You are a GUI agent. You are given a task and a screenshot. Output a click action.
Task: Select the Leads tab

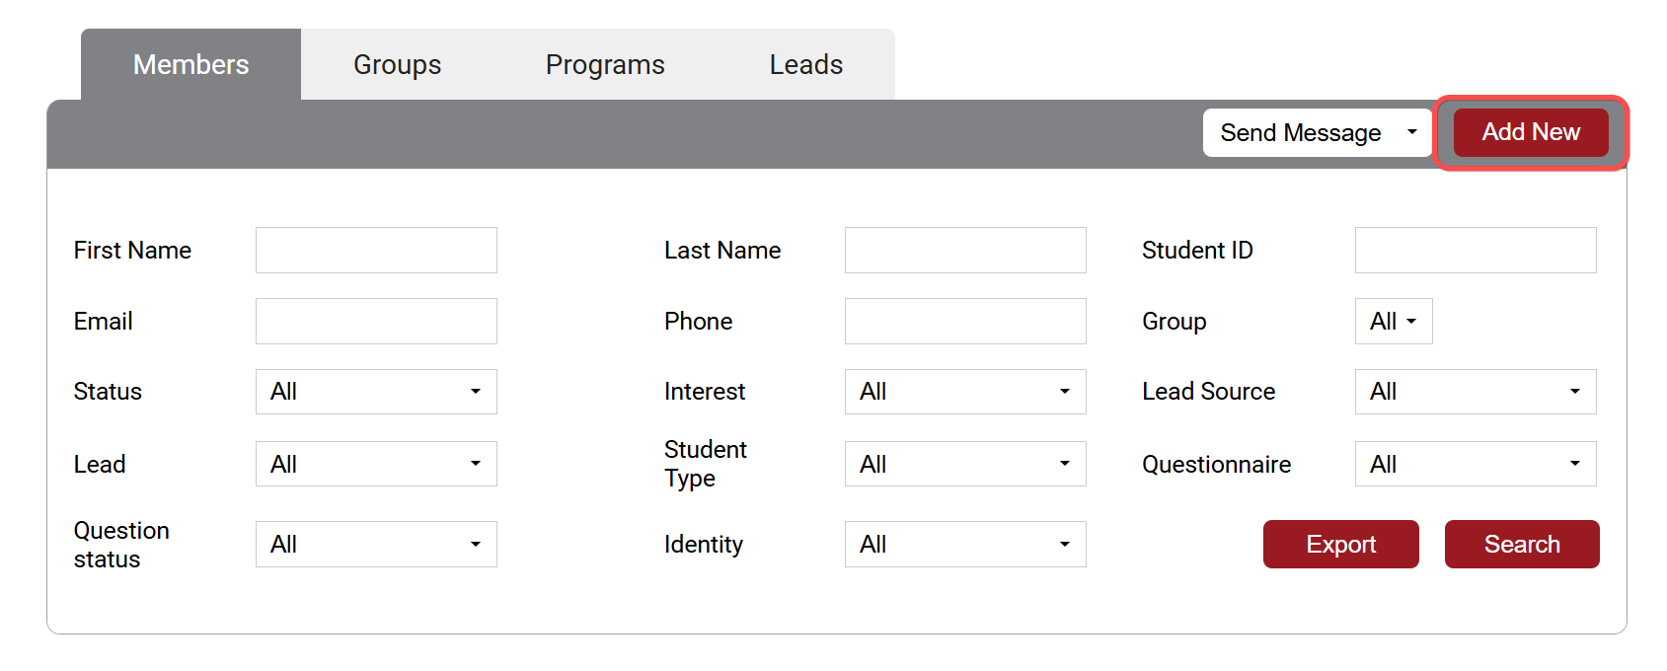coord(805,65)
